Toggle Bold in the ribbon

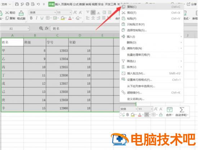pos(31,18)
